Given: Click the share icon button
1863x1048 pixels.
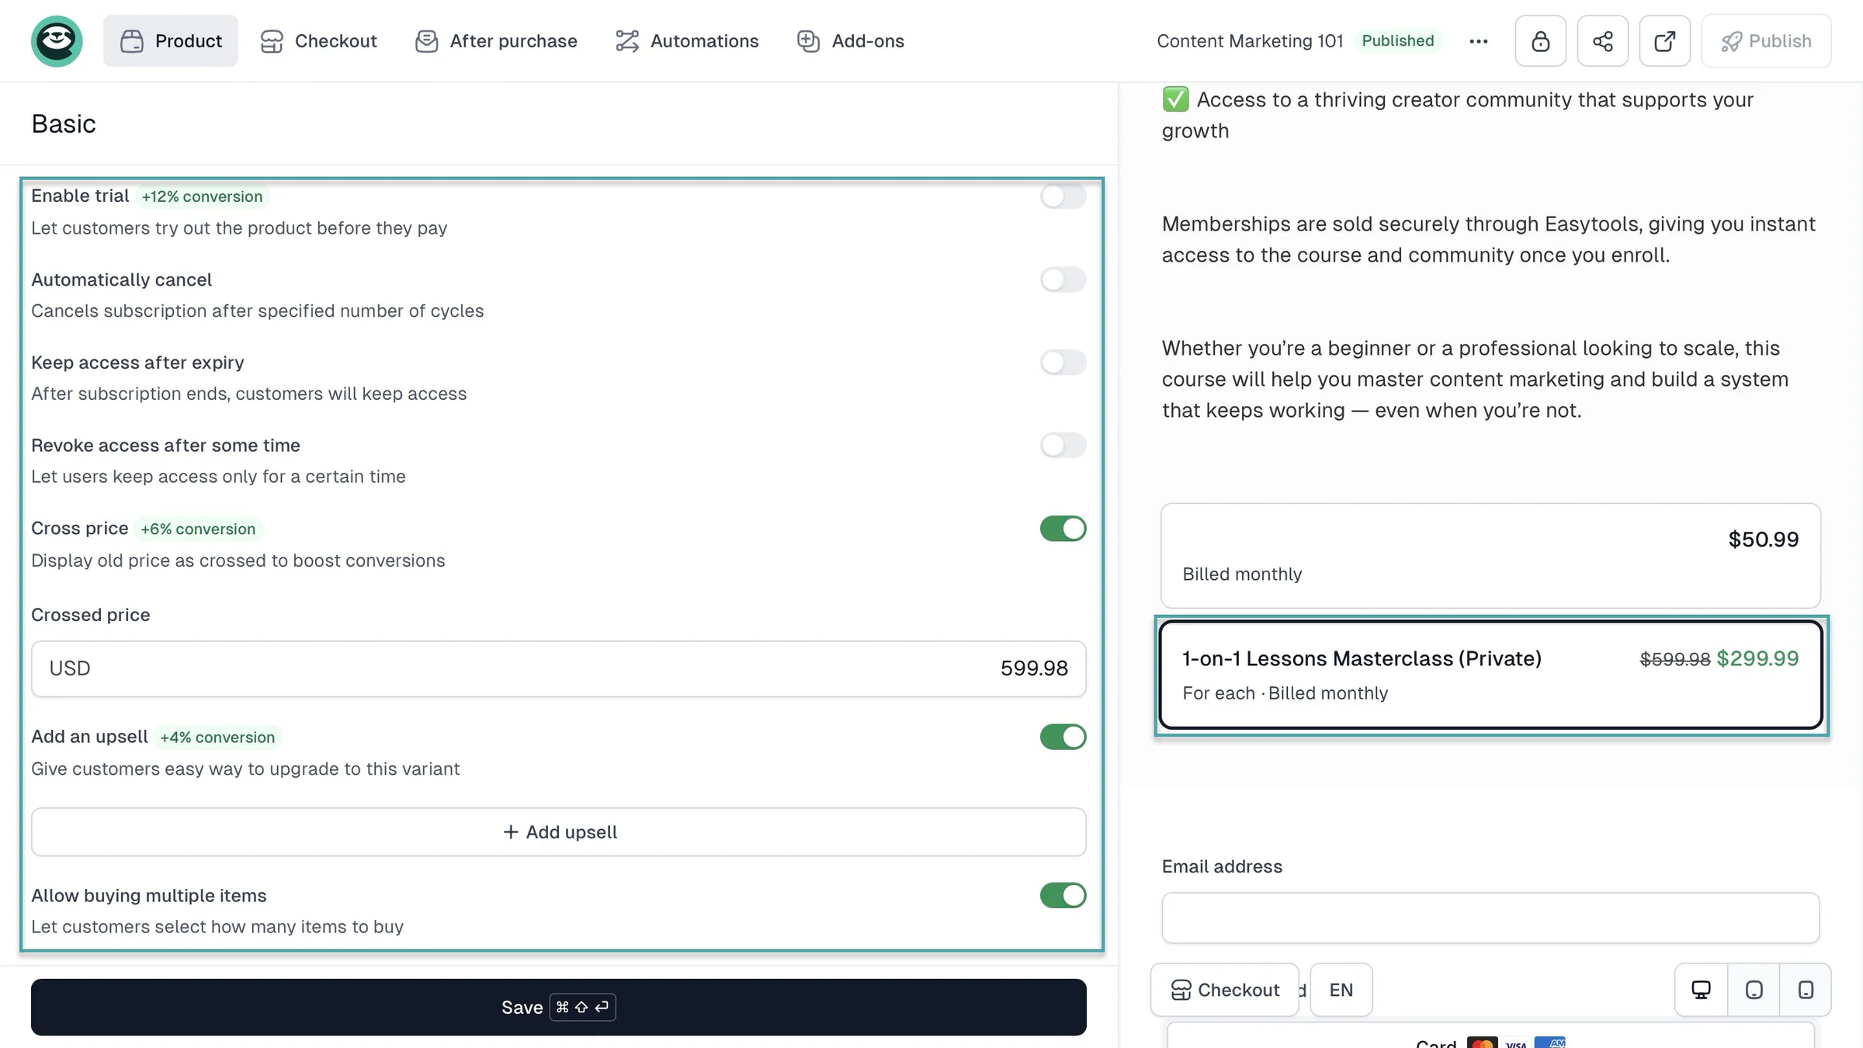Looking at the screenshot, I should [x=1602, y=41].
